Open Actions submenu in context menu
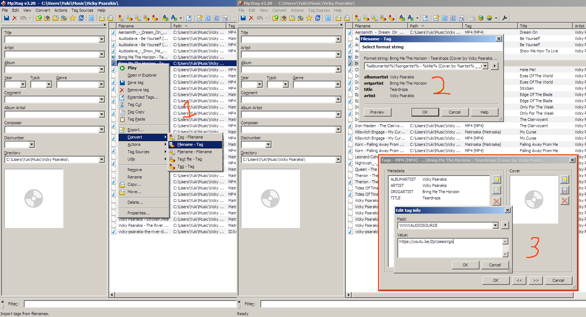 pyautogui.click(x=144, y=144)
